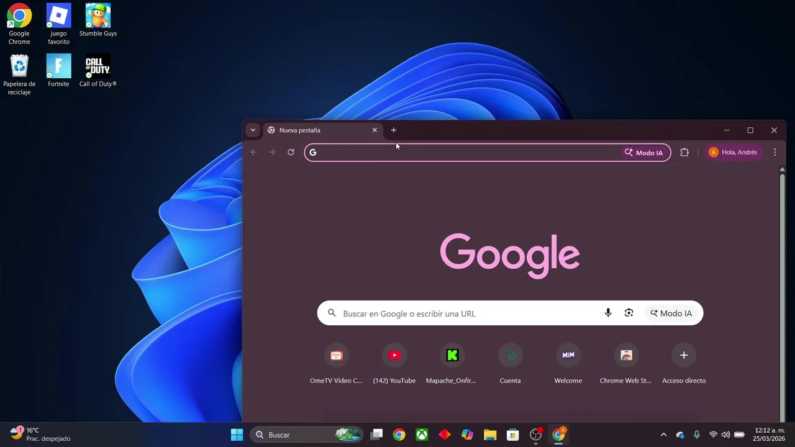
Task: Open Wi-Fi network settings icon
Action: (713, 435)
